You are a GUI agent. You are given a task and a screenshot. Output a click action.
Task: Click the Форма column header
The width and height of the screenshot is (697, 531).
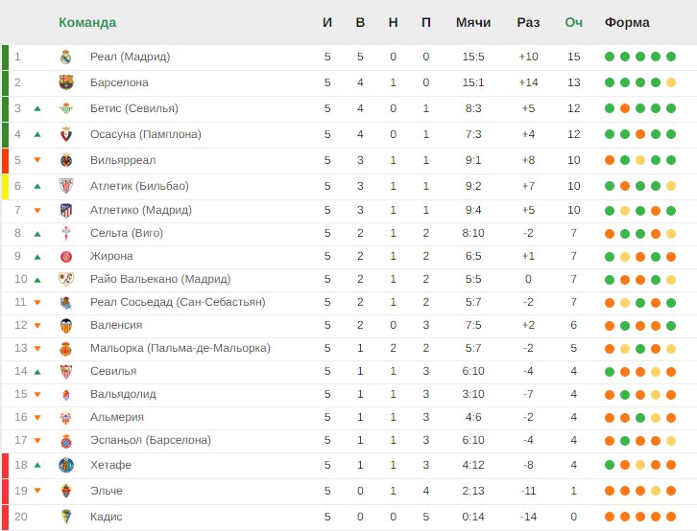coord(627,22)
